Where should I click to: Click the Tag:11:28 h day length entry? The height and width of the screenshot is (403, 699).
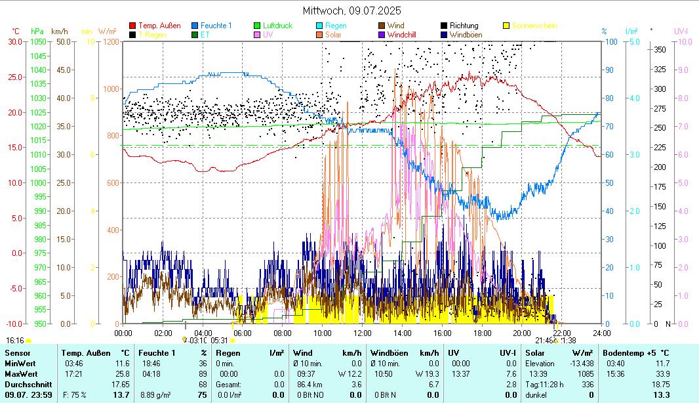(544, 384)
